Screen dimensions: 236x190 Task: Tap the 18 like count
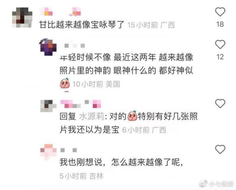coord(220,24)
